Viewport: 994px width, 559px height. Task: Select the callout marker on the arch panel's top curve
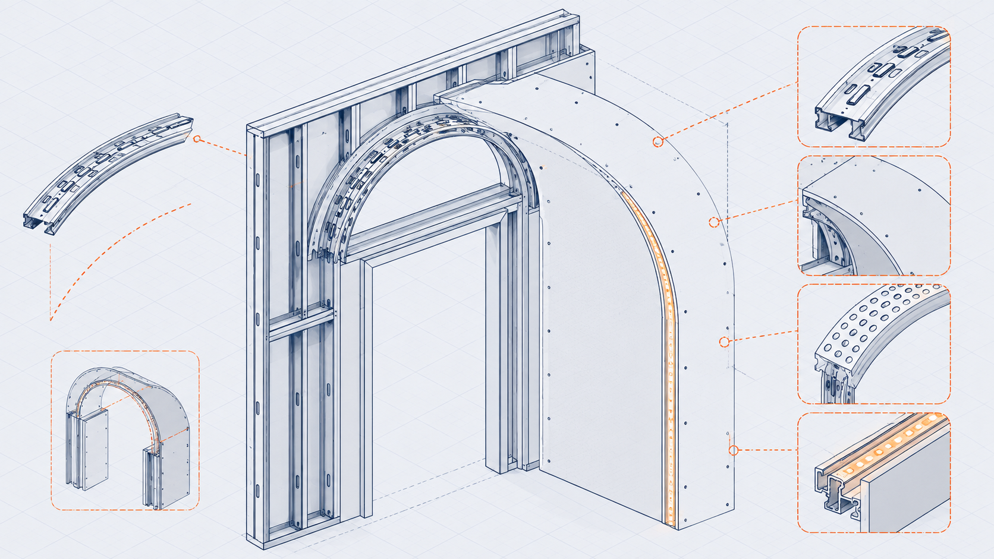pyautogui.click(x=658, y=141)
